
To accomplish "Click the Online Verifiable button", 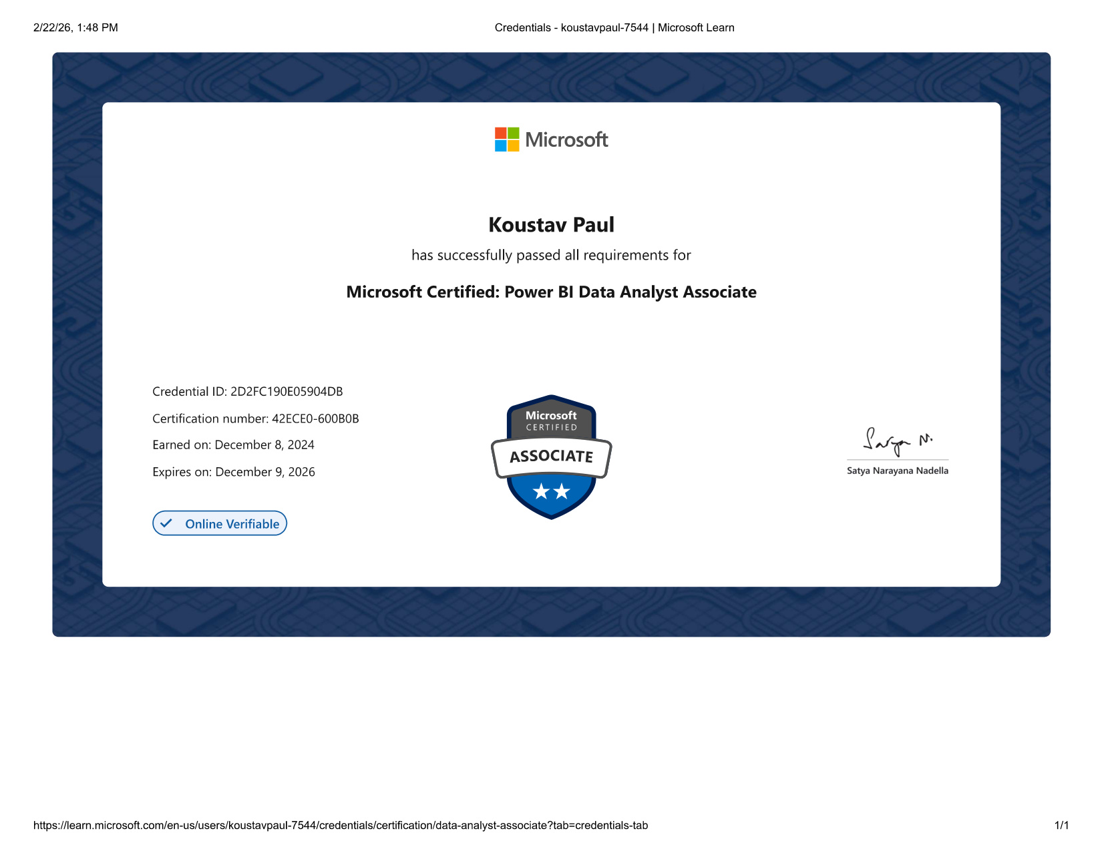I will coord(220,523).
